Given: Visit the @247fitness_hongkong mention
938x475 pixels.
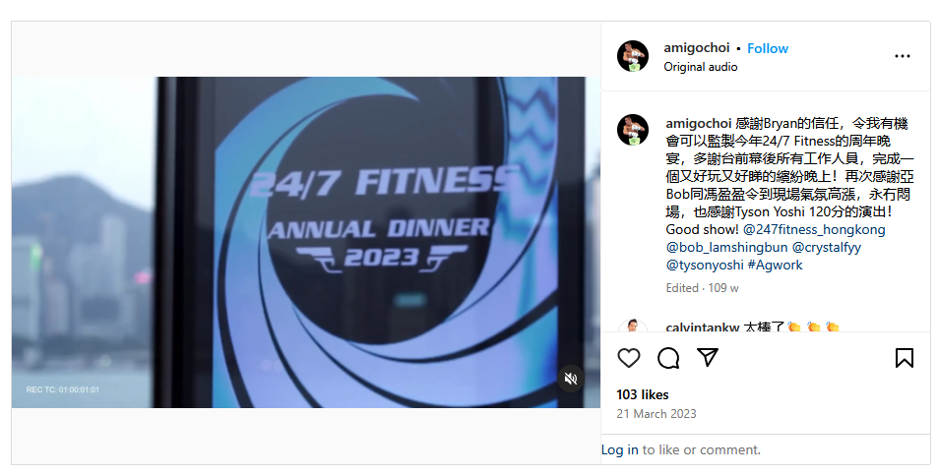Looking at the screenshot, I should coord(814,229).
